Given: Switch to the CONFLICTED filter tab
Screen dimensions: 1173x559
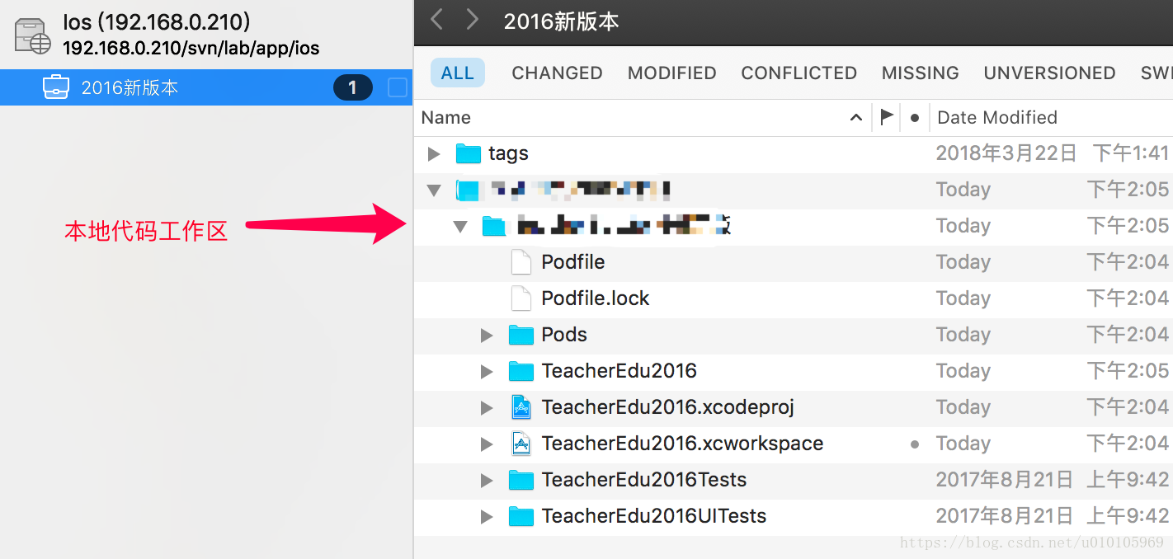Looking at the screenshot, I should click(x=798, y=73).
